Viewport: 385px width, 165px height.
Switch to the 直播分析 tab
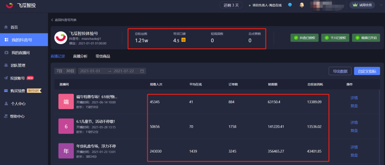click(x=80, y=56)
